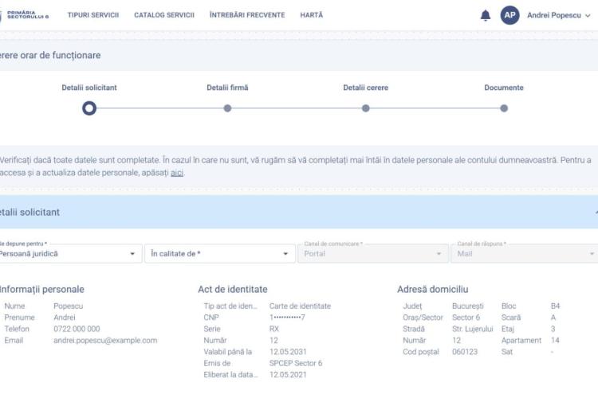Click the issue date 12.05.2021
This screenshot has width=598, height=398.
click(x=288, y=375)
